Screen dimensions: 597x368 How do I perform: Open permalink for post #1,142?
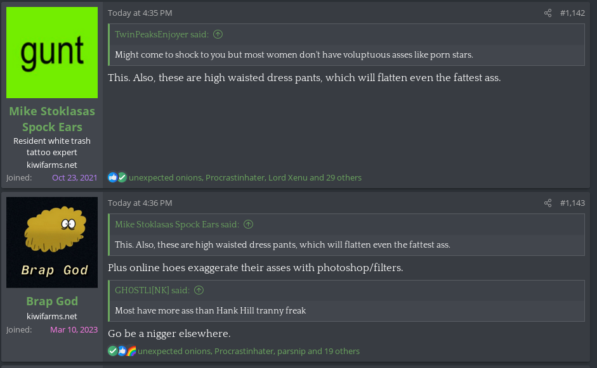tap(572, 13)
